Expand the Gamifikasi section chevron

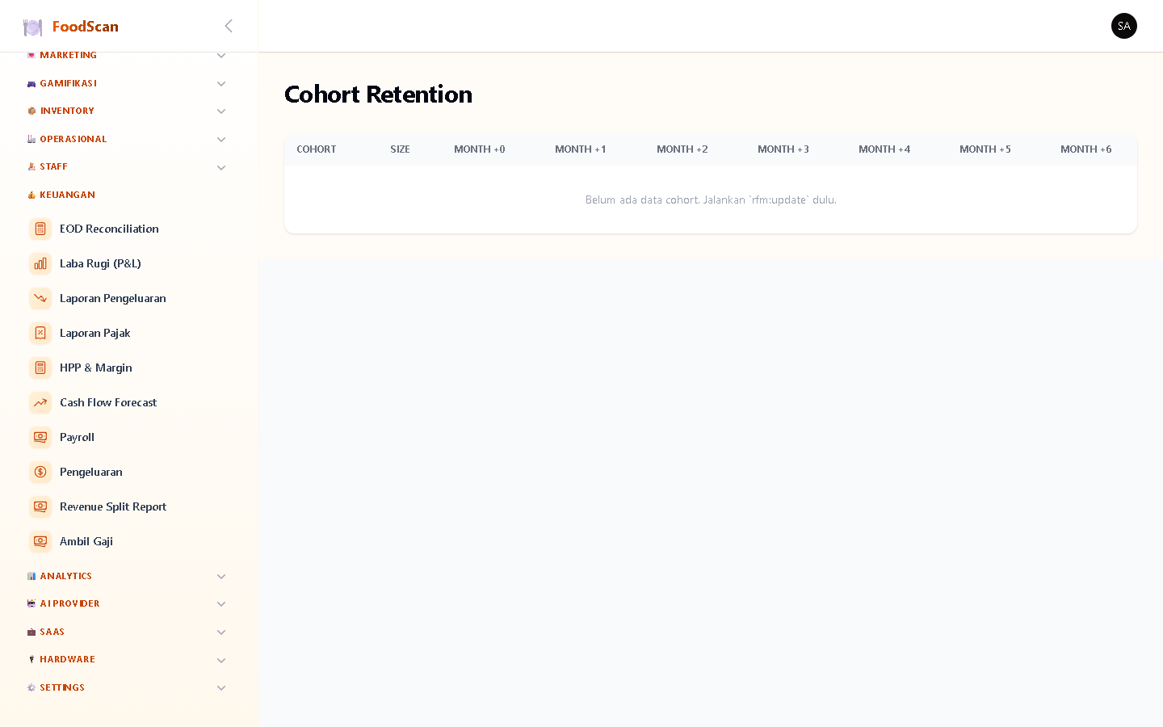221,84
